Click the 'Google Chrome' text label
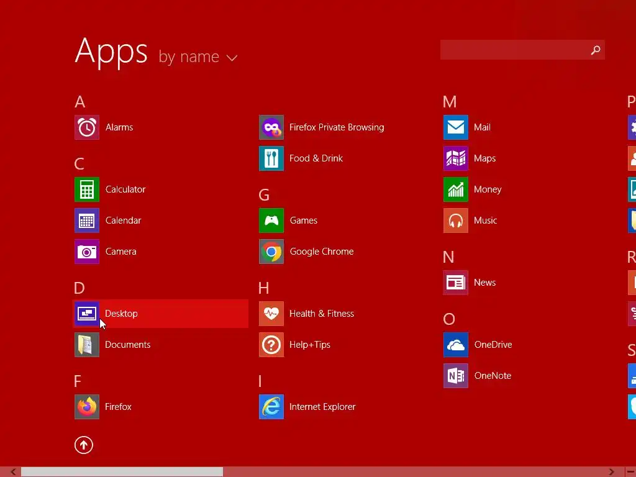The height and width of the screenshot is (477, 636). tap(322, 252)
